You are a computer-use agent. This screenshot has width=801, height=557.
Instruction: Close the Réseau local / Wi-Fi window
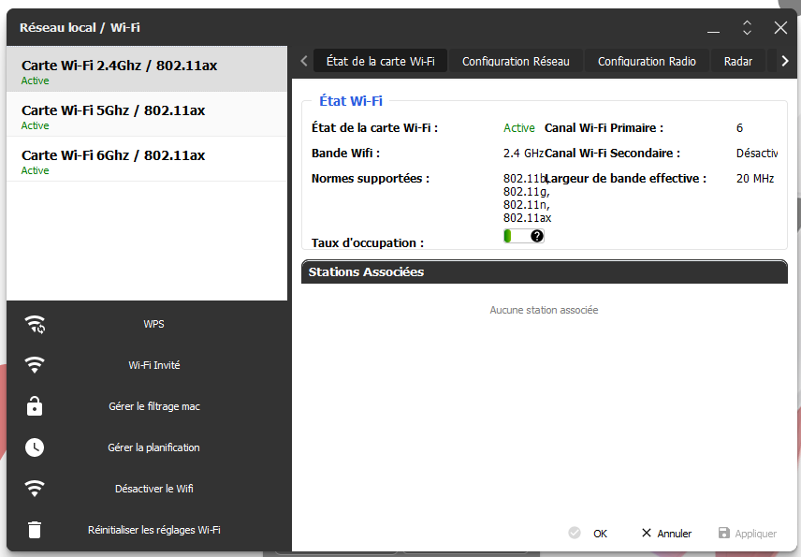point(780,27)
